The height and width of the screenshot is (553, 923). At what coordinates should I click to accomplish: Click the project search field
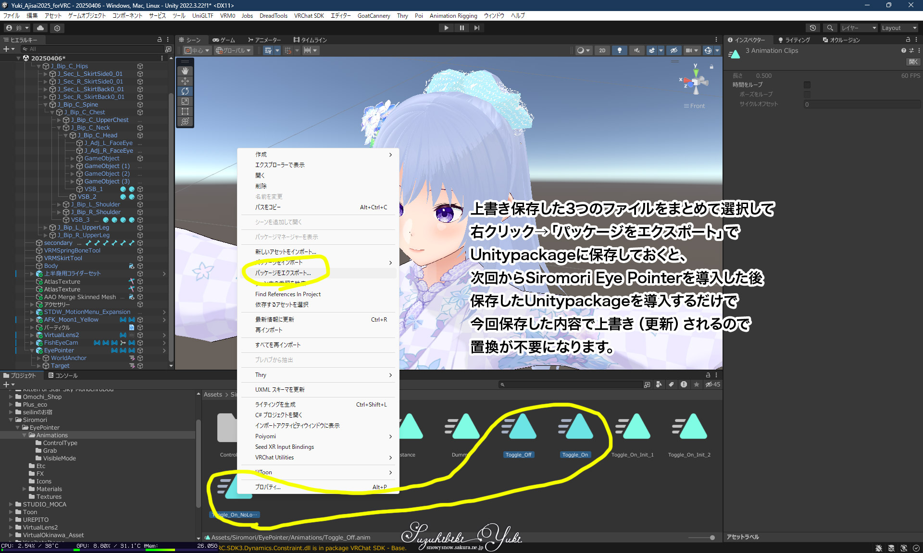tap(571, 385)
